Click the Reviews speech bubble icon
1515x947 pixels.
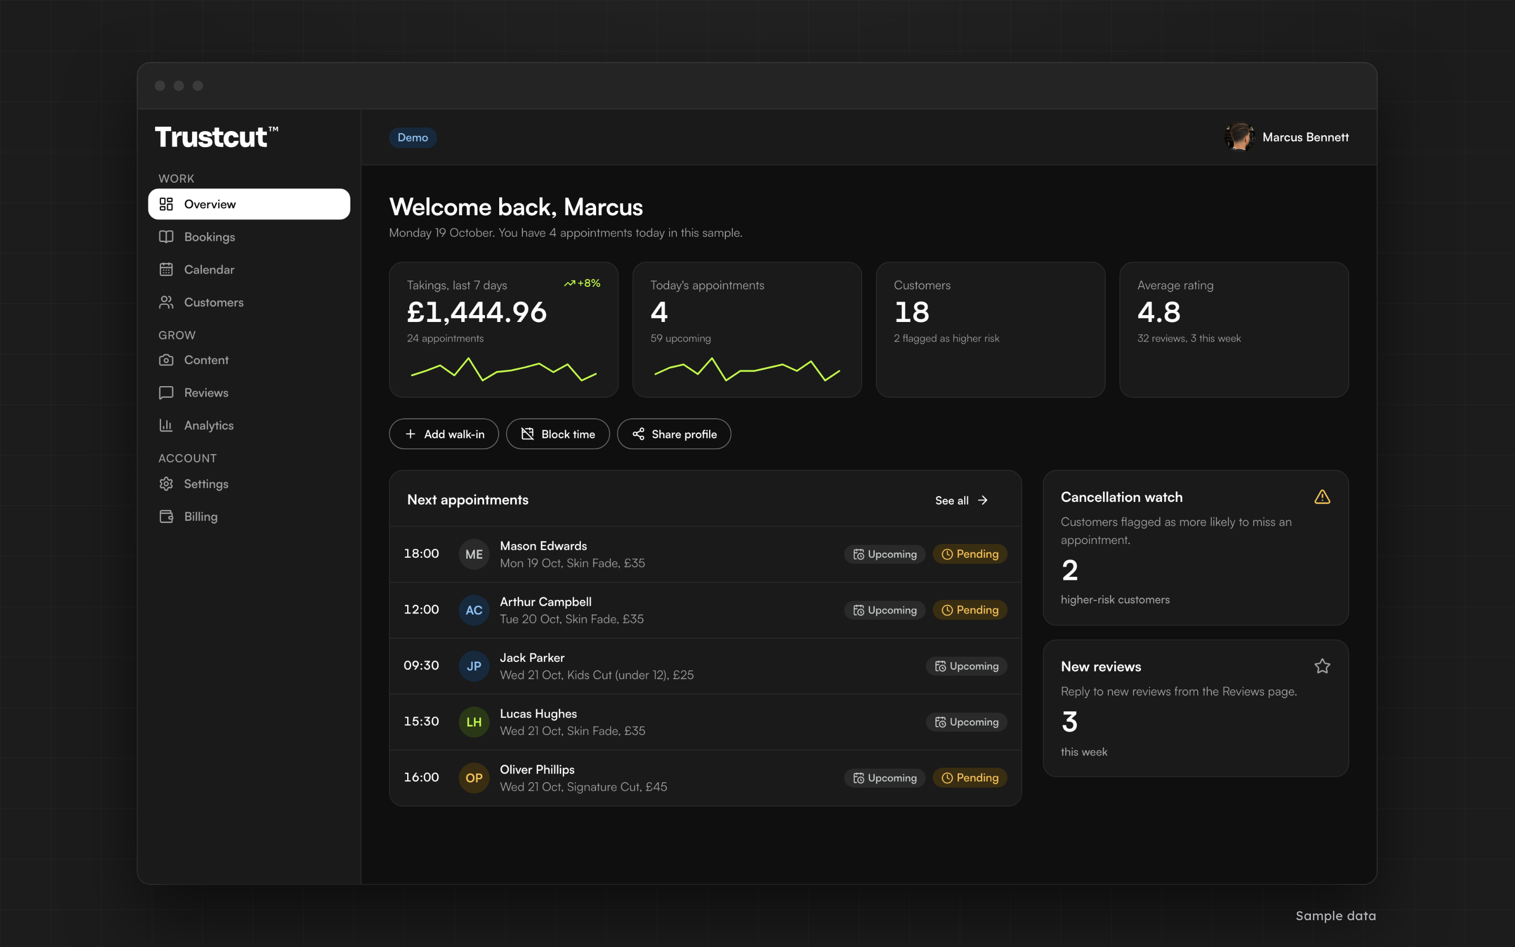166,392
